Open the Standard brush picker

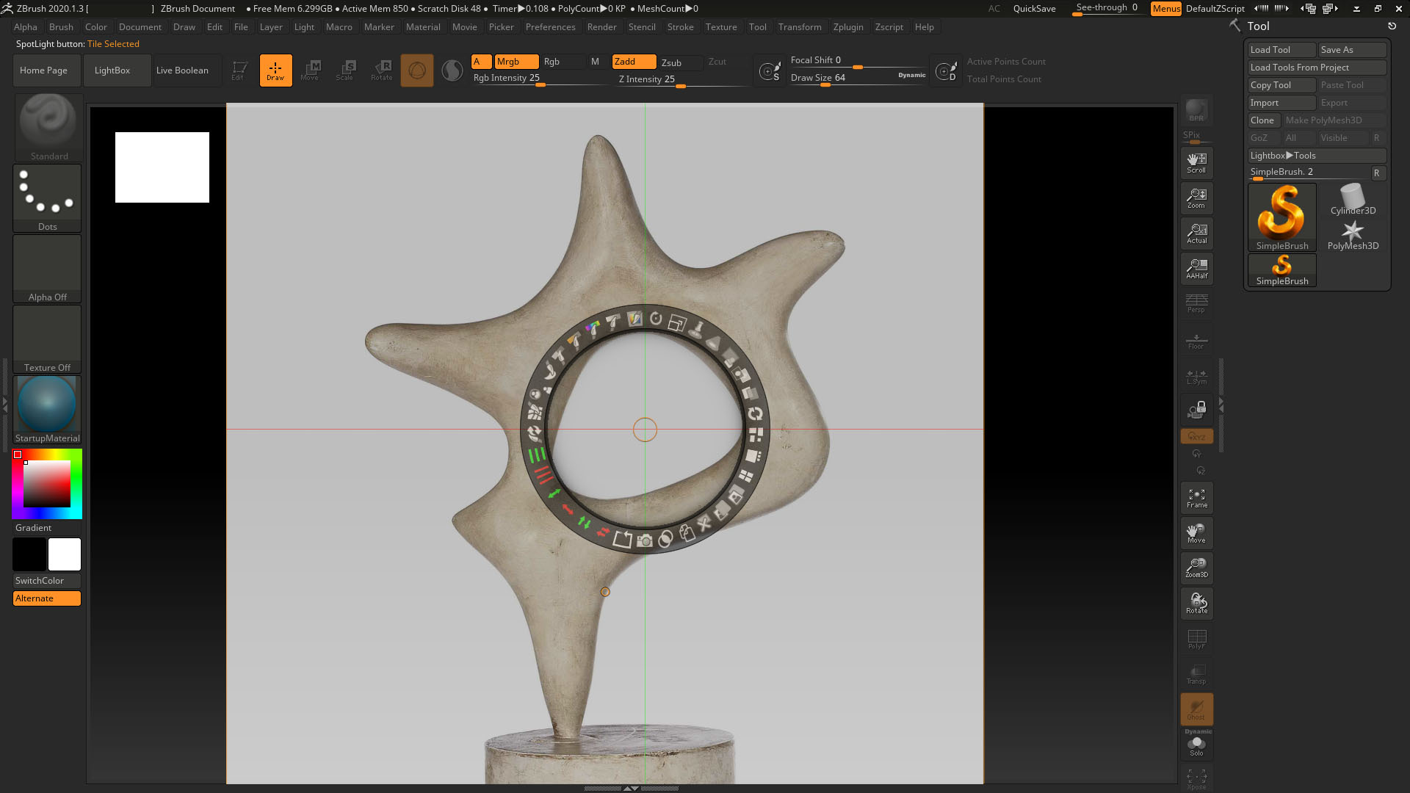(x=48, y=127)
